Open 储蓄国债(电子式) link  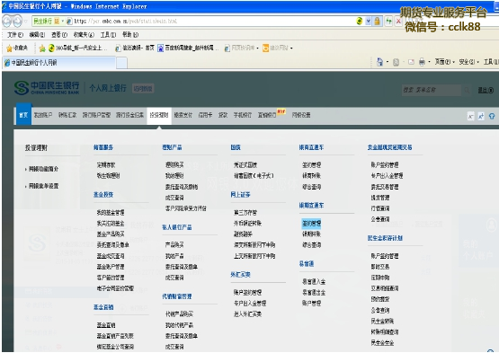coord(254,175)
